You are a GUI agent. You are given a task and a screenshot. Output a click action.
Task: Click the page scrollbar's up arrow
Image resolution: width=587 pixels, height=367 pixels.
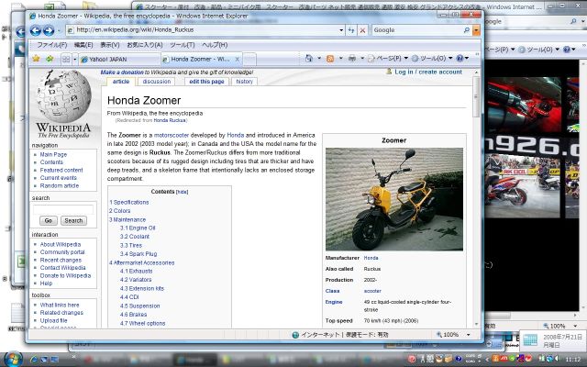(476, 72)
